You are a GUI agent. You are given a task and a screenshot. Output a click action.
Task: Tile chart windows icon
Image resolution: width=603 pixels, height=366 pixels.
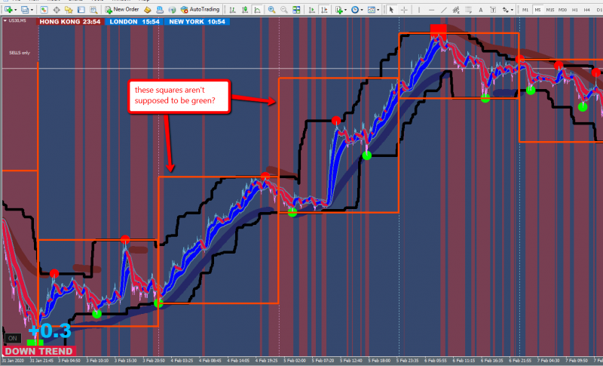[x=296, y=10]
